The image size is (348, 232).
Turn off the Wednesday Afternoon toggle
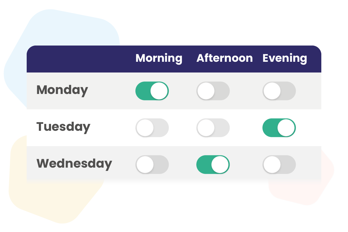pyautogui.click(x=213, y=164)
